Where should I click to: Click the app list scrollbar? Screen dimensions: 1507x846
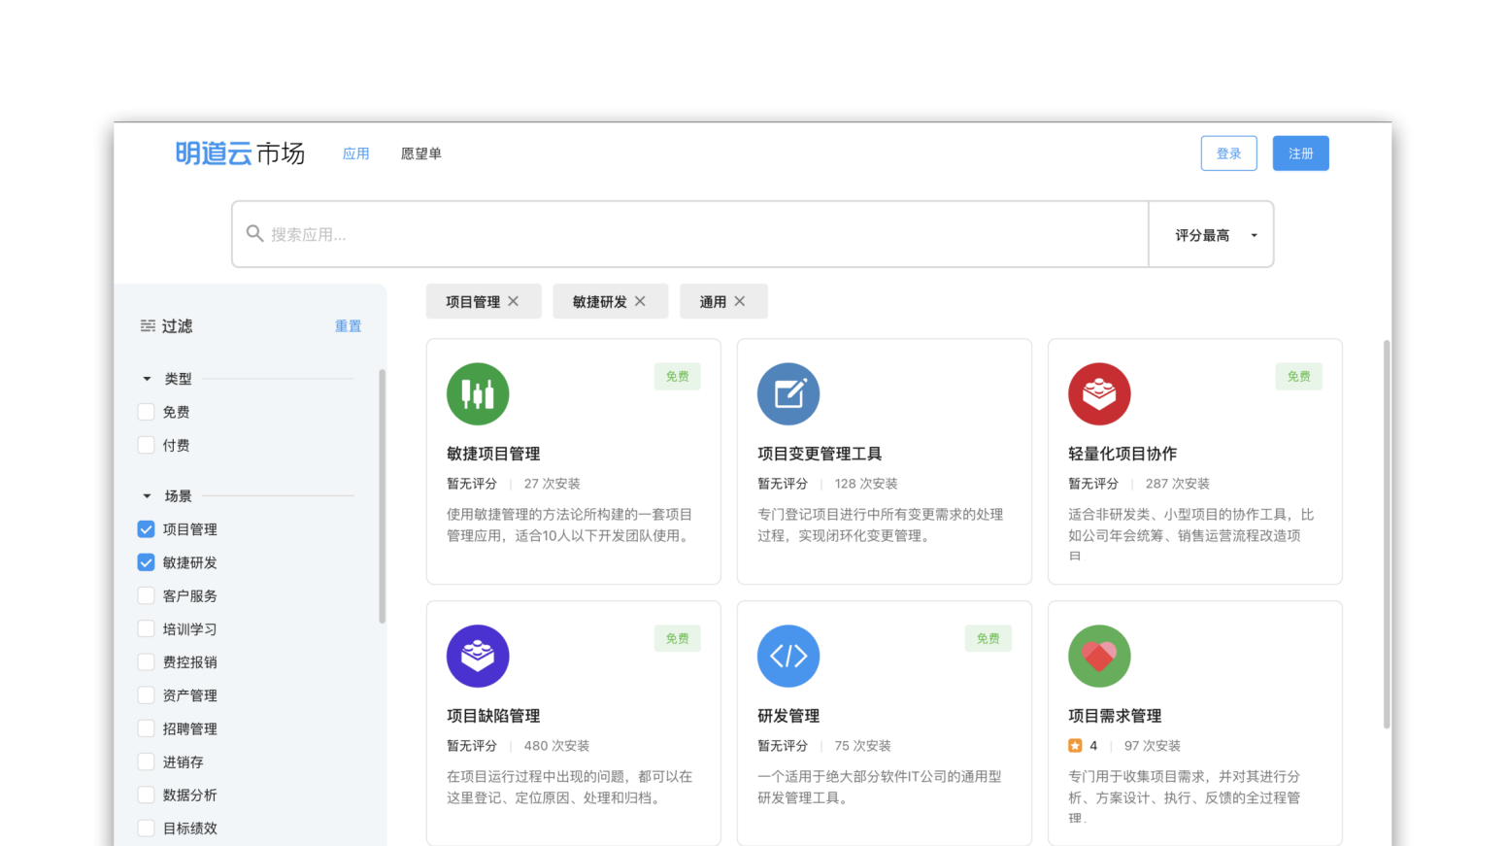point(1387,534)
